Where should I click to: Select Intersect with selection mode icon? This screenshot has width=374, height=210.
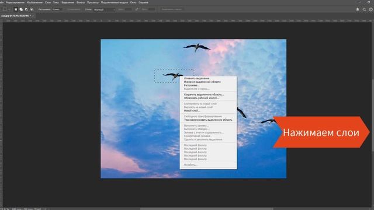tap(32, 9)
